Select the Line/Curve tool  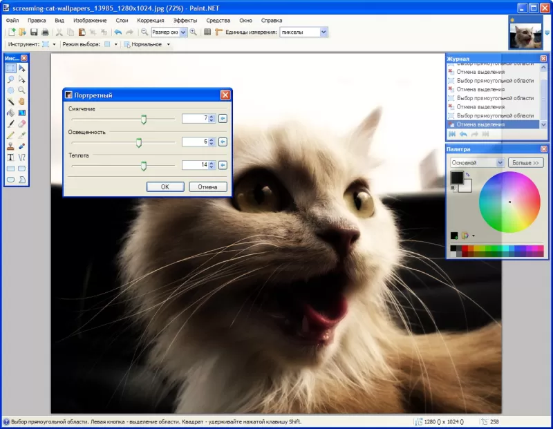[22, 158]
